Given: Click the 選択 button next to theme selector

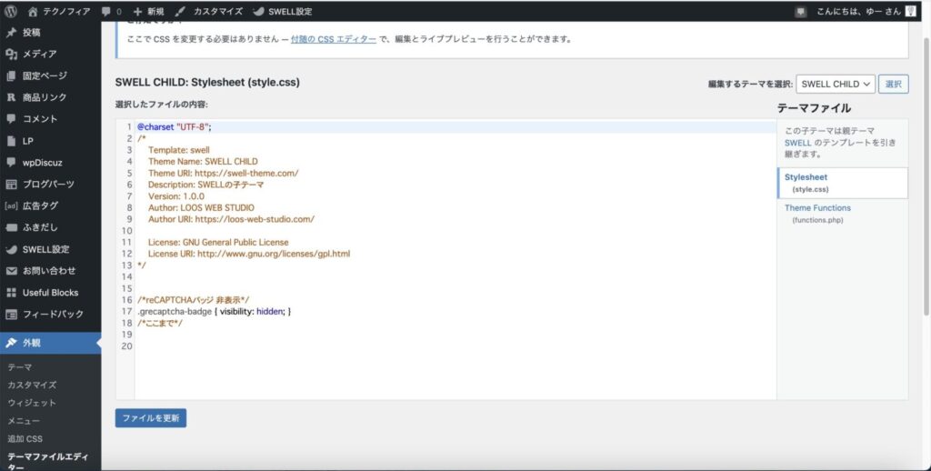Looking at the screenshot, I should (x=894, y=84).
